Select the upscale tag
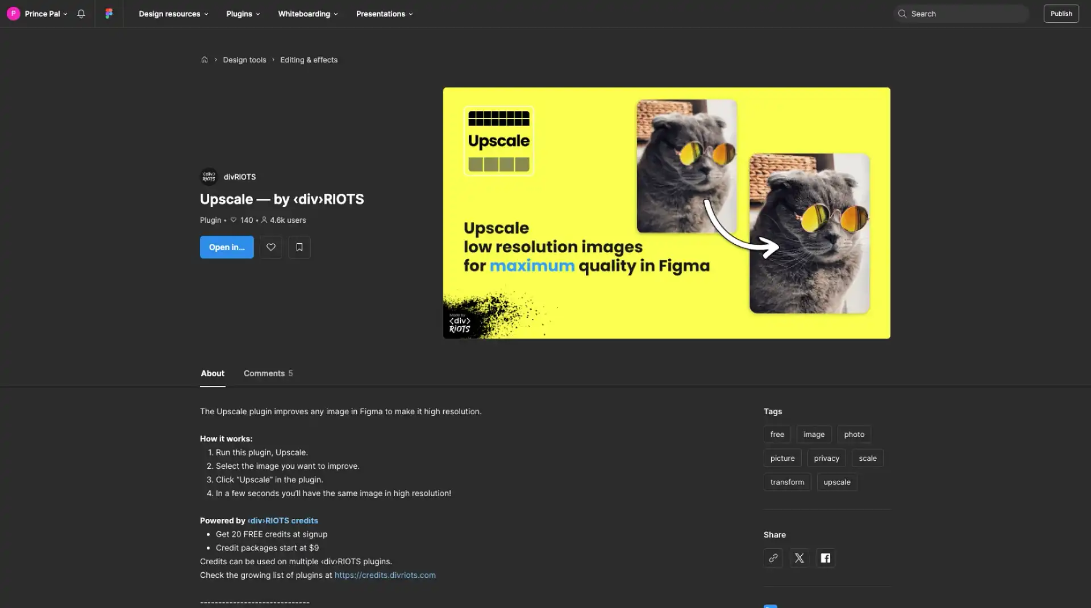The width and height of the screenshot is (1091, 608). click(837, 482)
